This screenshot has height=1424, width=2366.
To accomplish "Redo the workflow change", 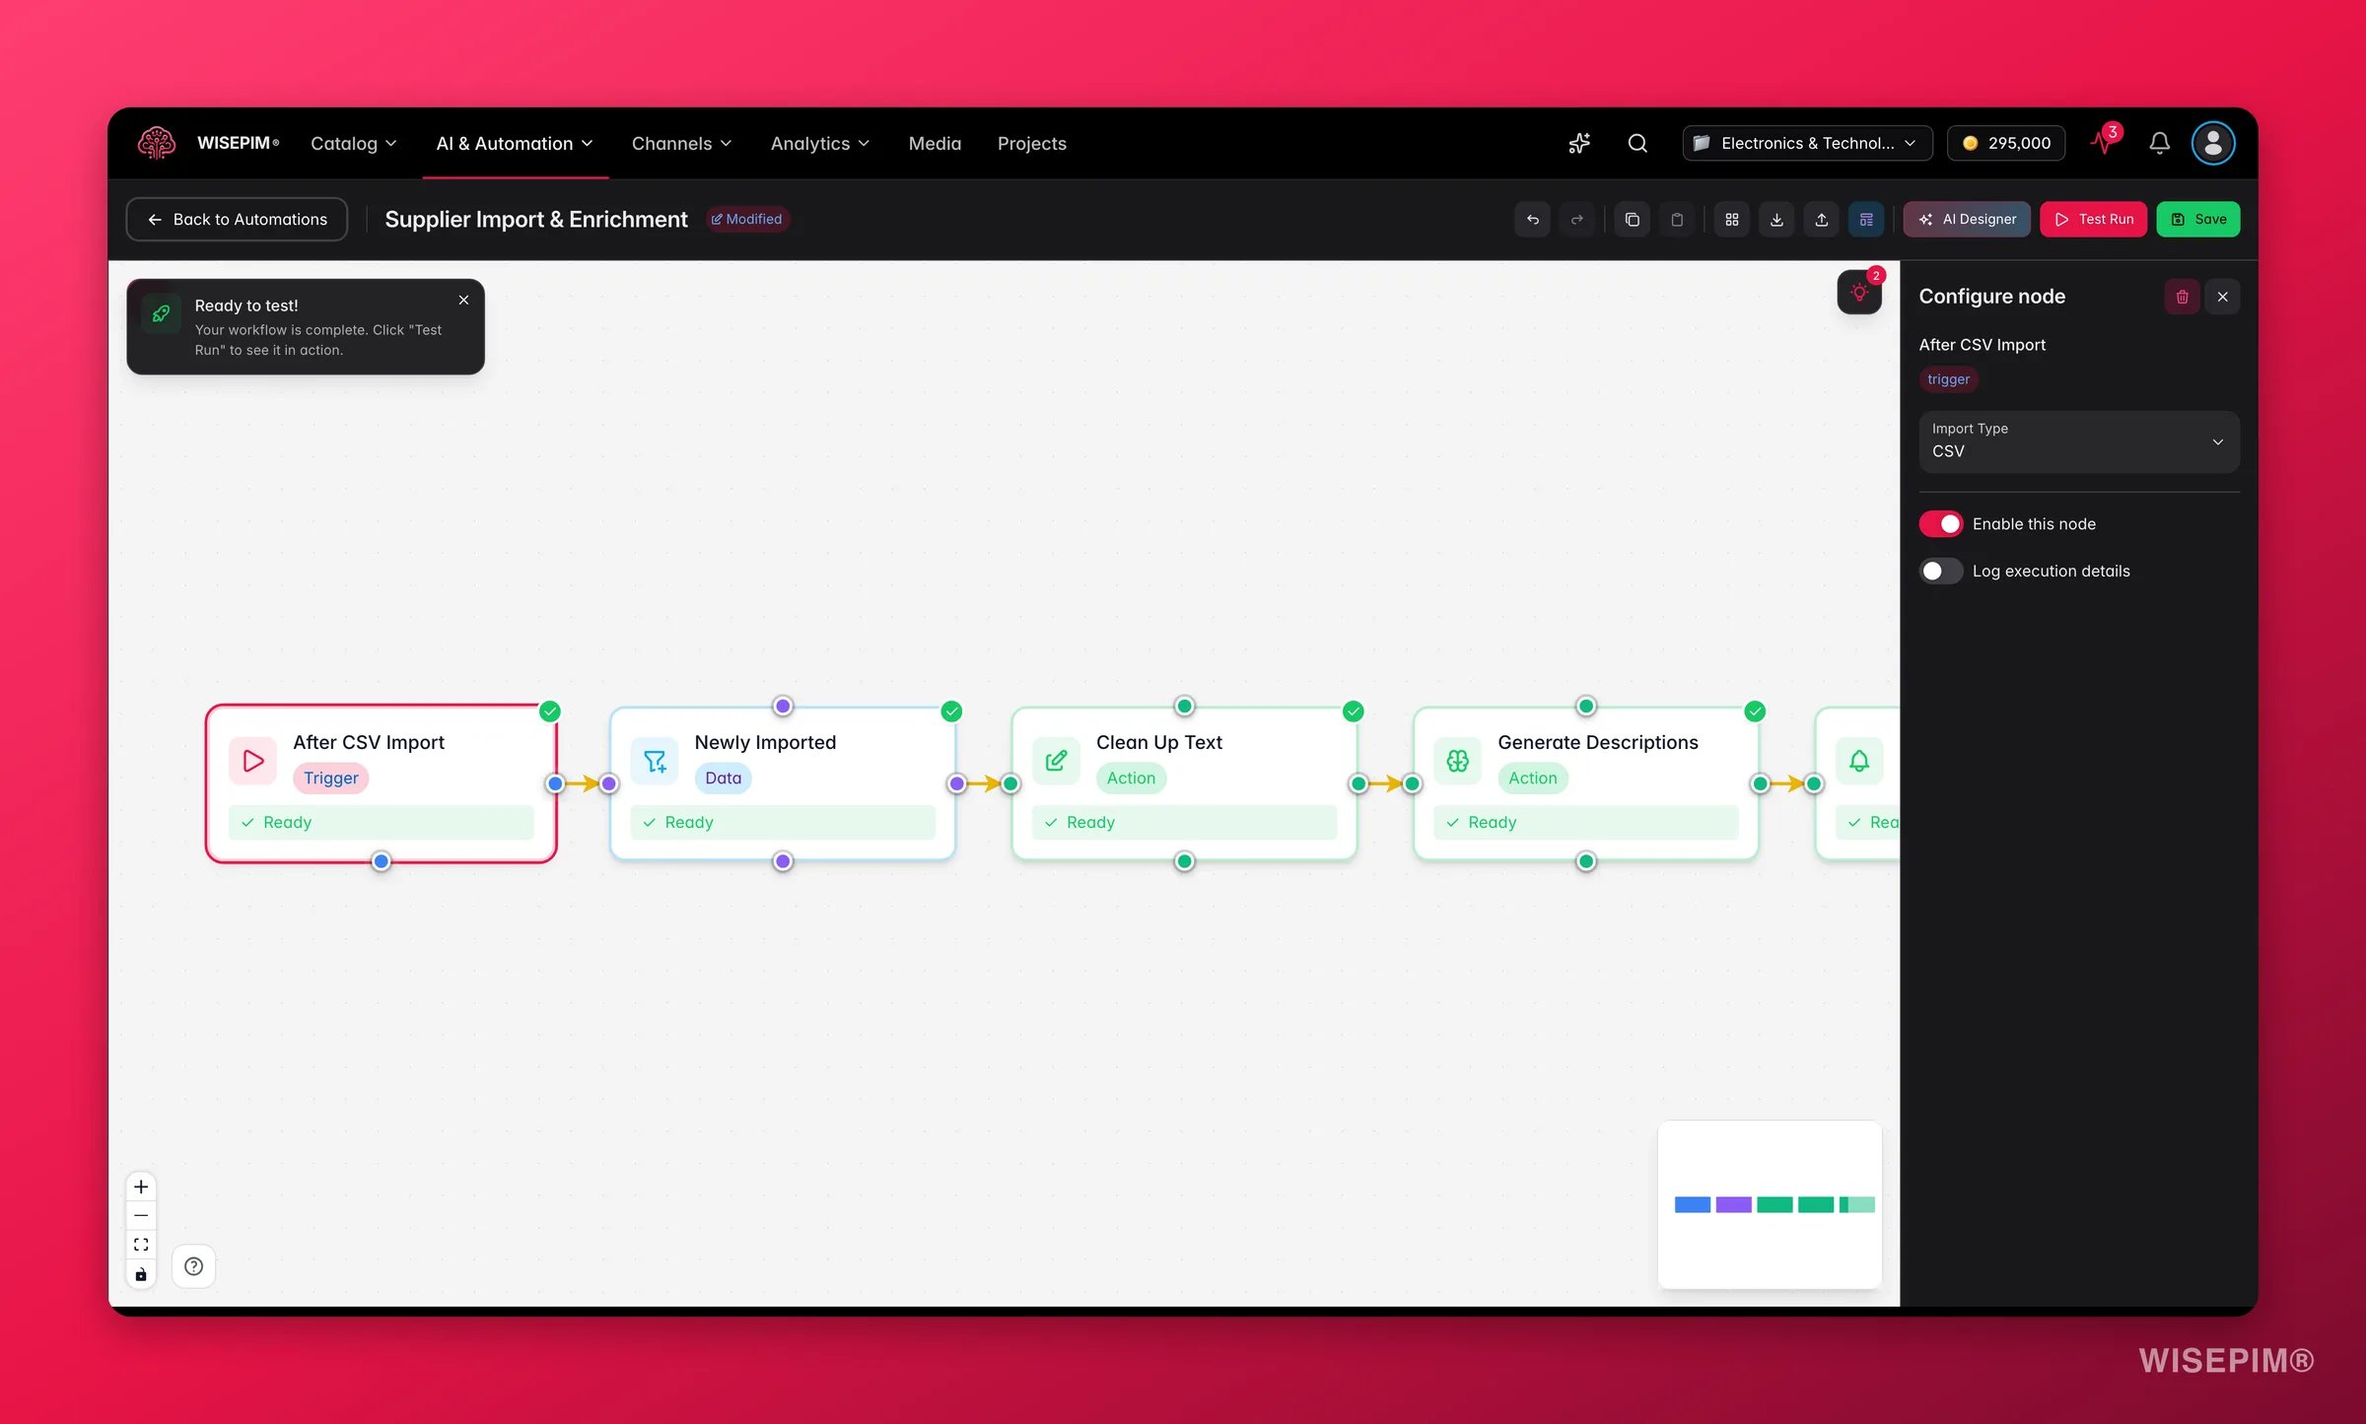I will [x=1576, y=219].
